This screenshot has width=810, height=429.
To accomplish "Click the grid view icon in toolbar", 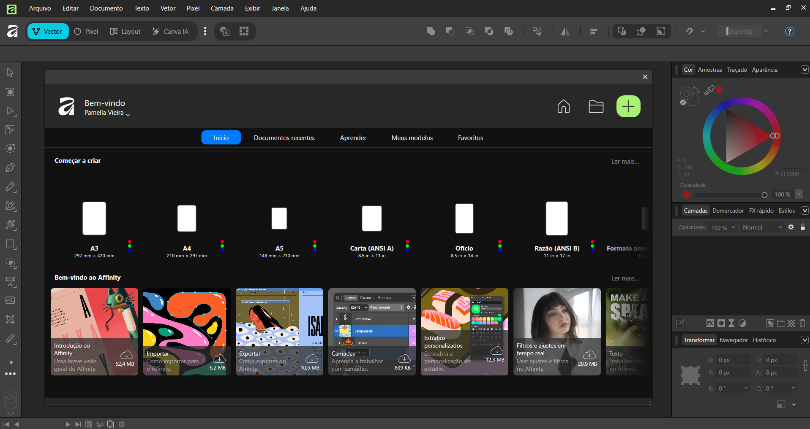I will click(x=244, y=31).
